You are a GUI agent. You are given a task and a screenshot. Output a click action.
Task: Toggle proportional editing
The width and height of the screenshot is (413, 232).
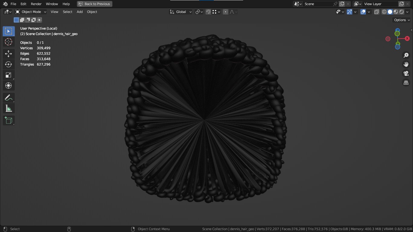[226, 12]
